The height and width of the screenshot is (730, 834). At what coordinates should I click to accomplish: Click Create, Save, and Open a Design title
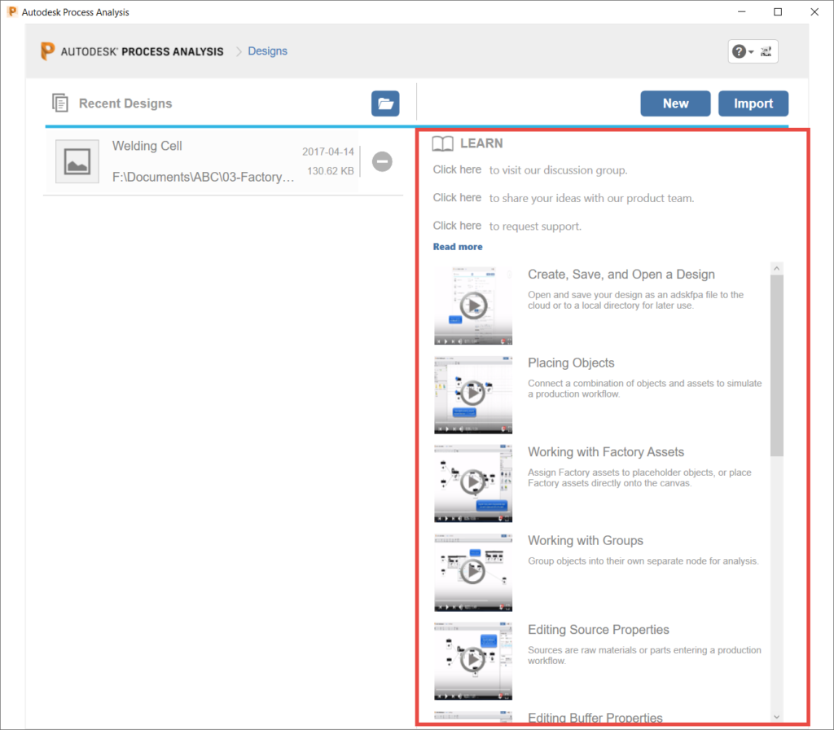(x=621, y=275)
